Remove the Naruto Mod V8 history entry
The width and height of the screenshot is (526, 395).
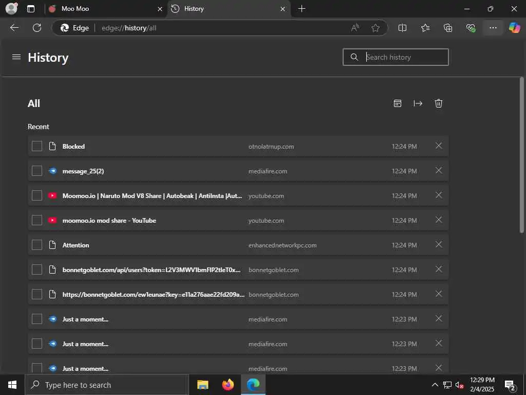click(439, 195)
